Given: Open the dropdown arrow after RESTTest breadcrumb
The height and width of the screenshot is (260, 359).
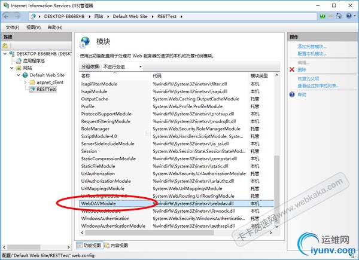Looking at the screenshot, I should click(x=181, y=17).
